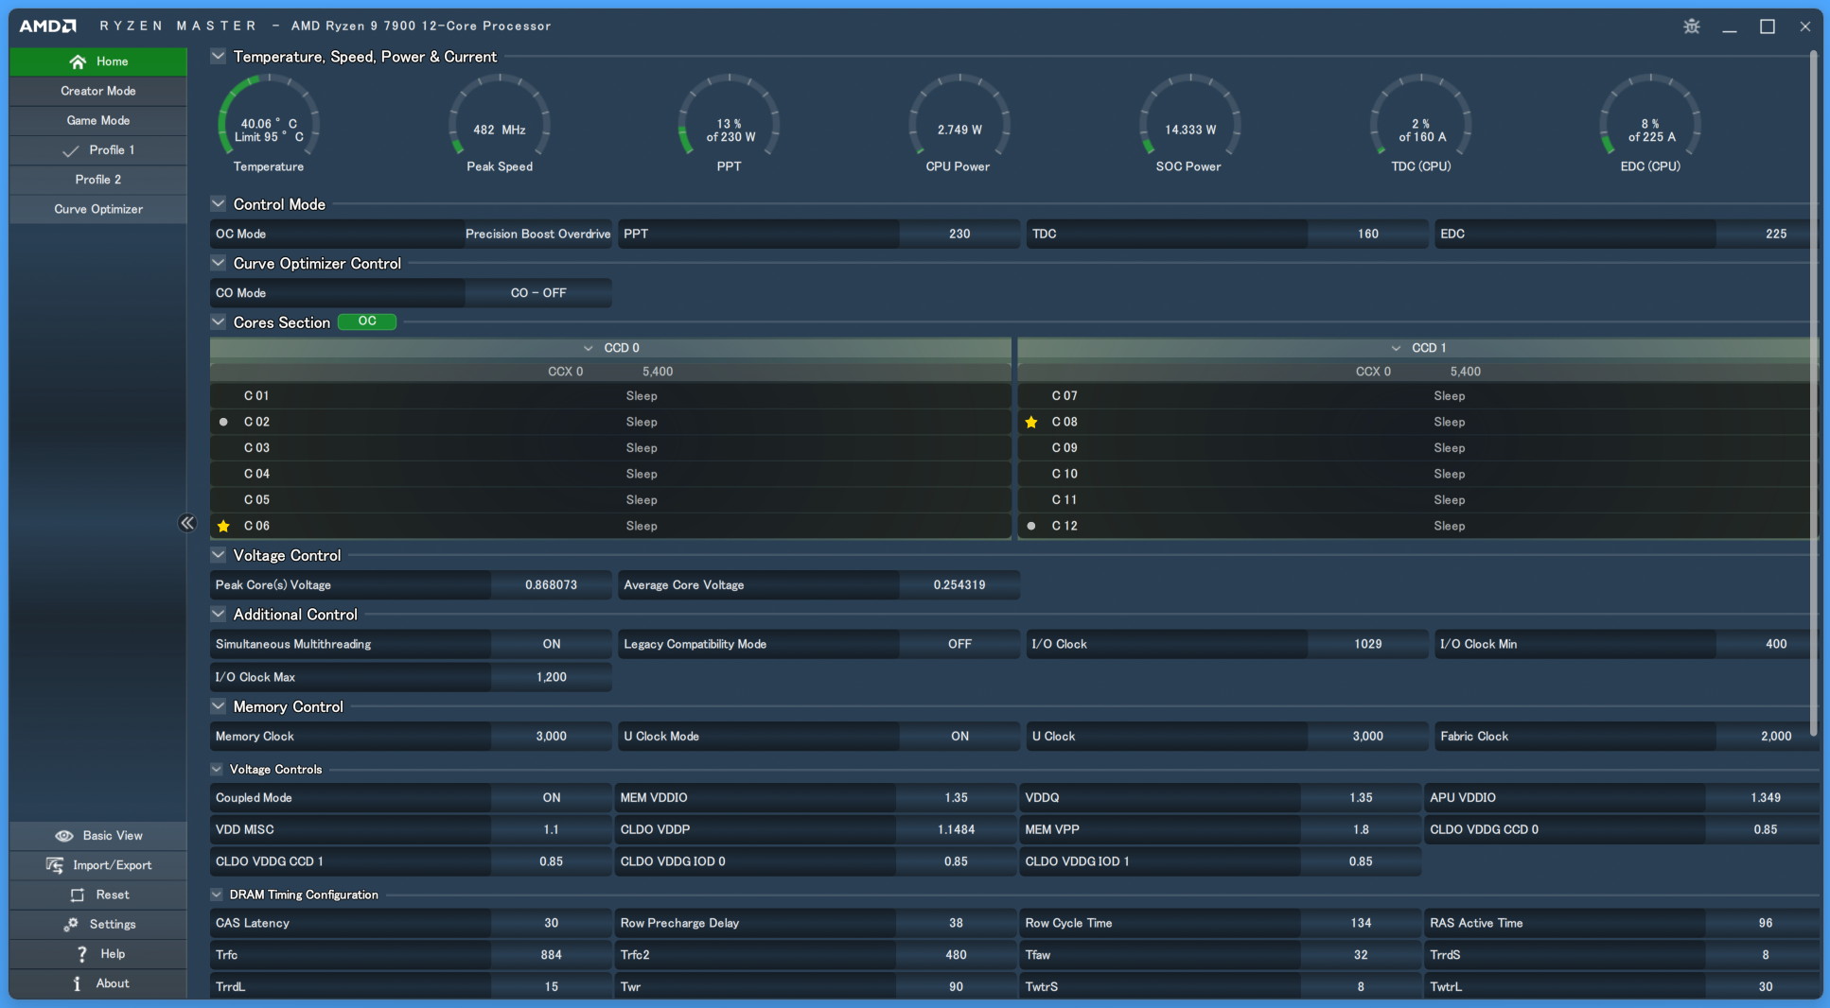Click the vertical scrollbar
Viewport: 1830px width, 1008px height.
(1813, 392)
